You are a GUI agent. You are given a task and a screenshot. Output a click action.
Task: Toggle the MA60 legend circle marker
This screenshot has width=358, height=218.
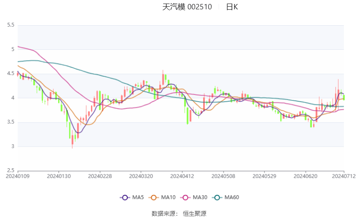coord(217,198)
